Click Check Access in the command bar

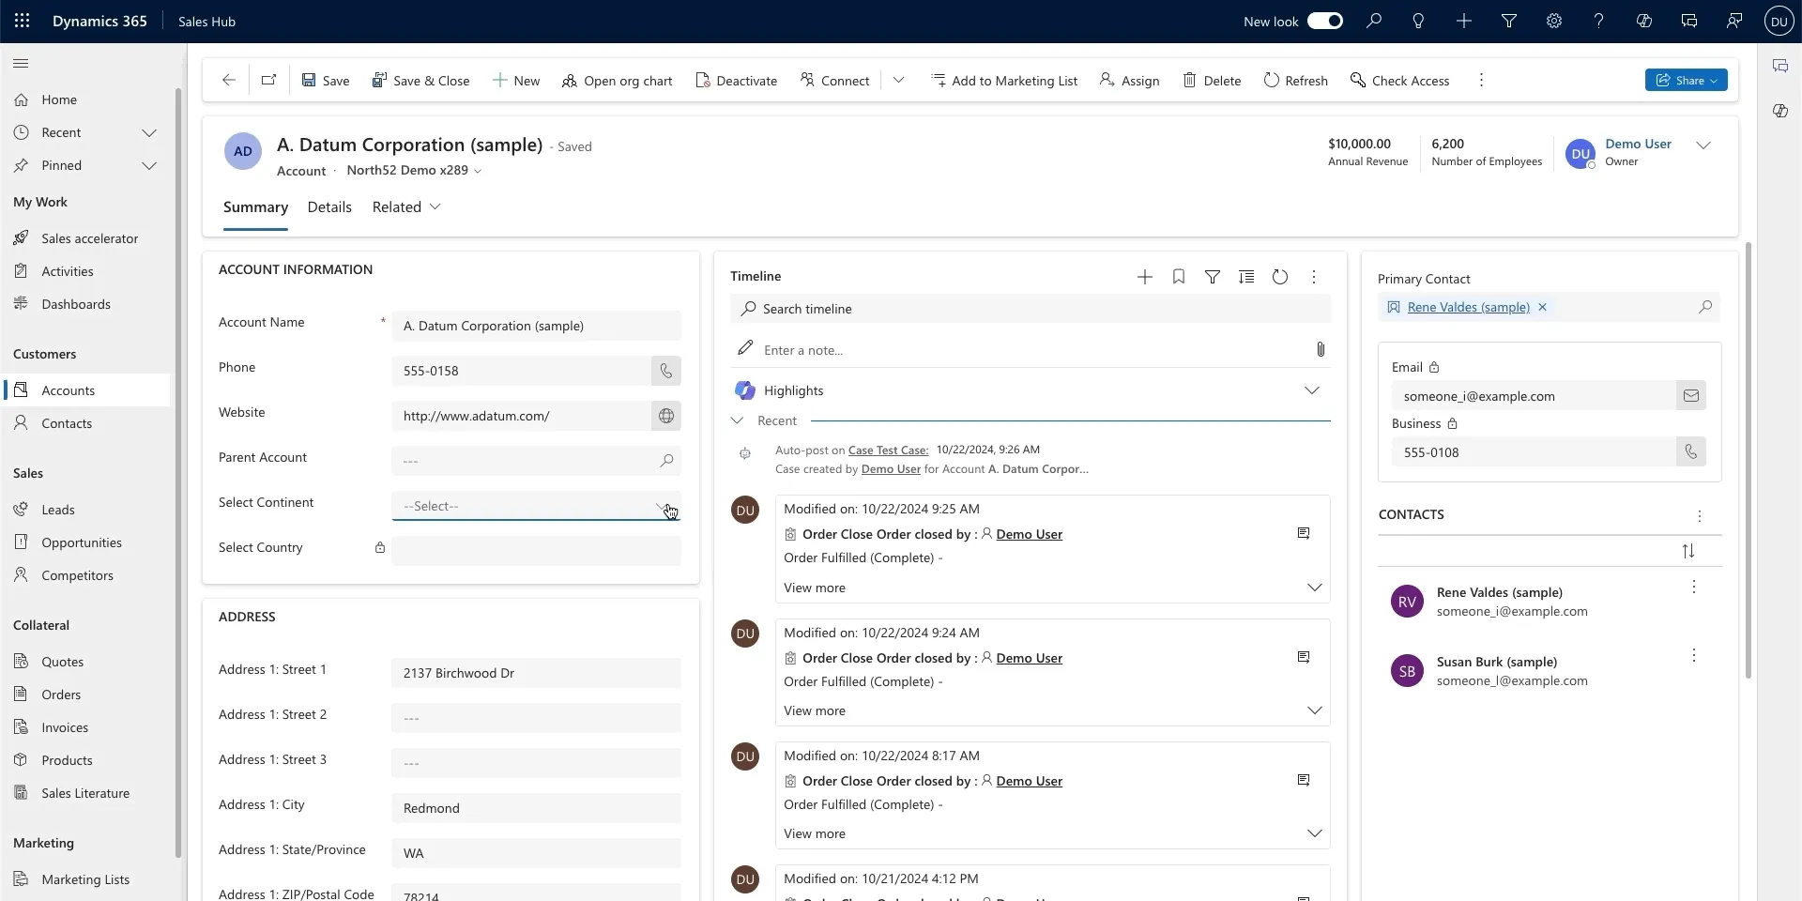pyautogui.click(x=1399, y=81)
